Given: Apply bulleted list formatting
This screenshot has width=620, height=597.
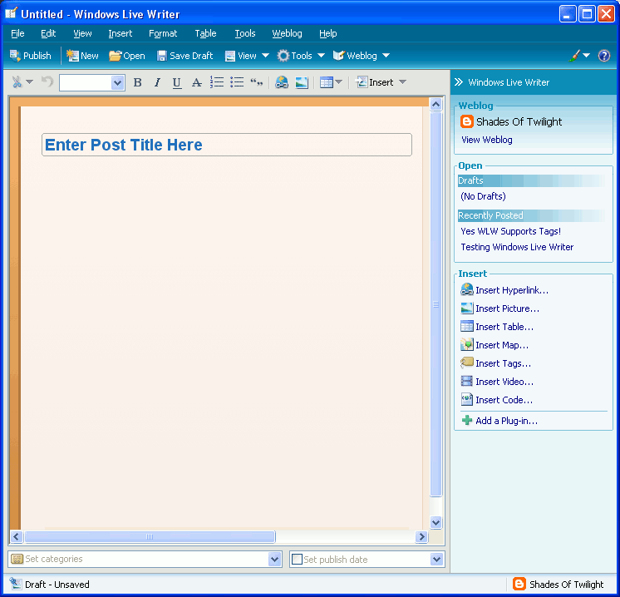Looking at the screenshot, I should coord(237,81).
